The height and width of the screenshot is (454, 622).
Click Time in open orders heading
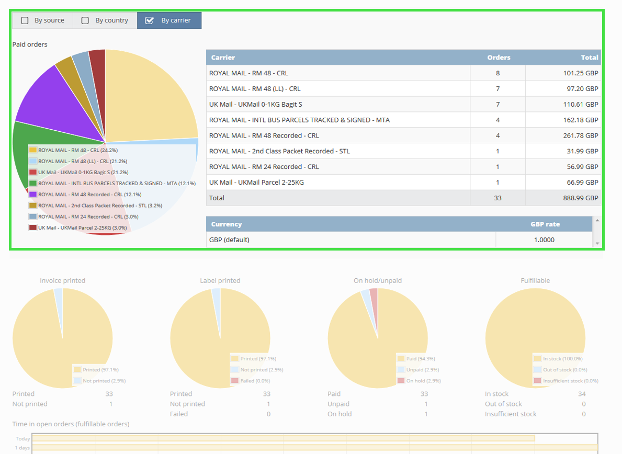[x=71, y=424]
